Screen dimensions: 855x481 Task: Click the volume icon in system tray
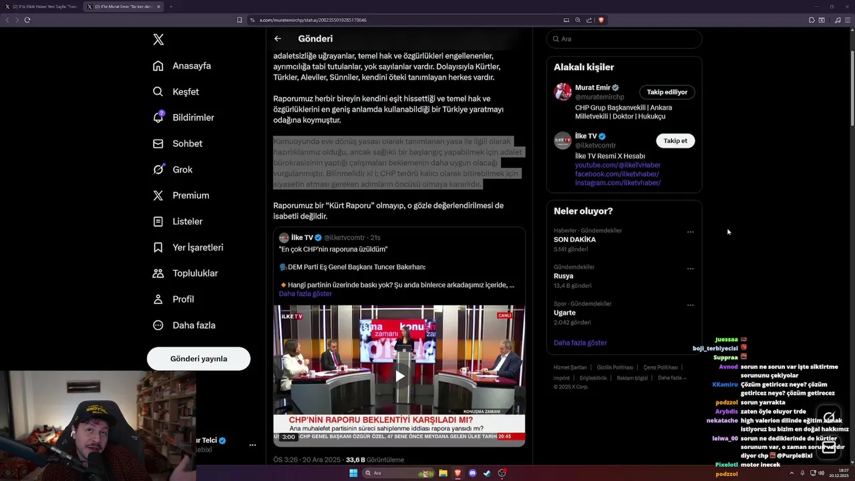821,473
